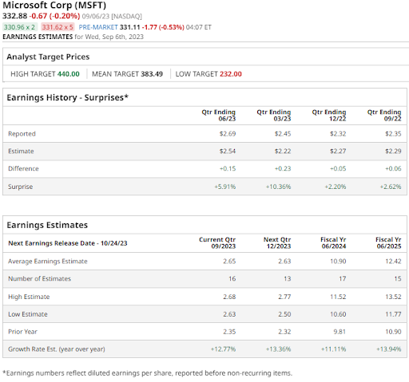
Task: Select average estimate 2.65
Action: click(229, 262)
